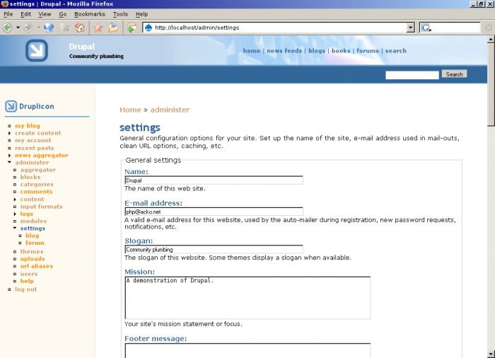Expand the content submenu arrow

(x=15, y=200)
